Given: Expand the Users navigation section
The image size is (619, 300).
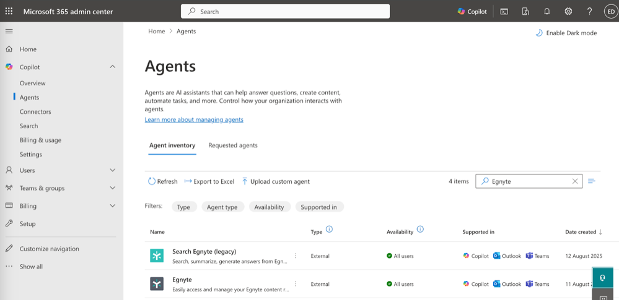Looking at the screenshot, I should pyautogui.click(x=112, y=170).
